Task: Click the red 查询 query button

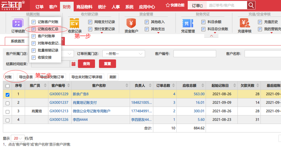Action: (x=86, y=64)
